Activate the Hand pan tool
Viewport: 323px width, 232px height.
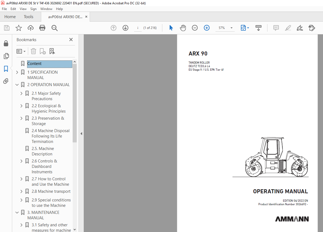pyautogui.click(x=183, y=28)
